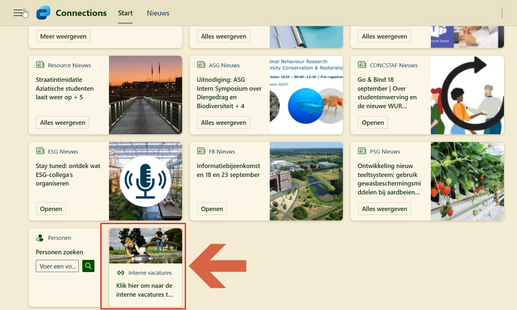517x310 pixels.
Task: Click the Meer weergeven button
Action: point(63,36)
